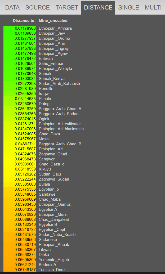The width and height of the screenshot is (165, 274).
Task: Click the Ethiopian_Anuak row
Action: [x=54, y=245]
